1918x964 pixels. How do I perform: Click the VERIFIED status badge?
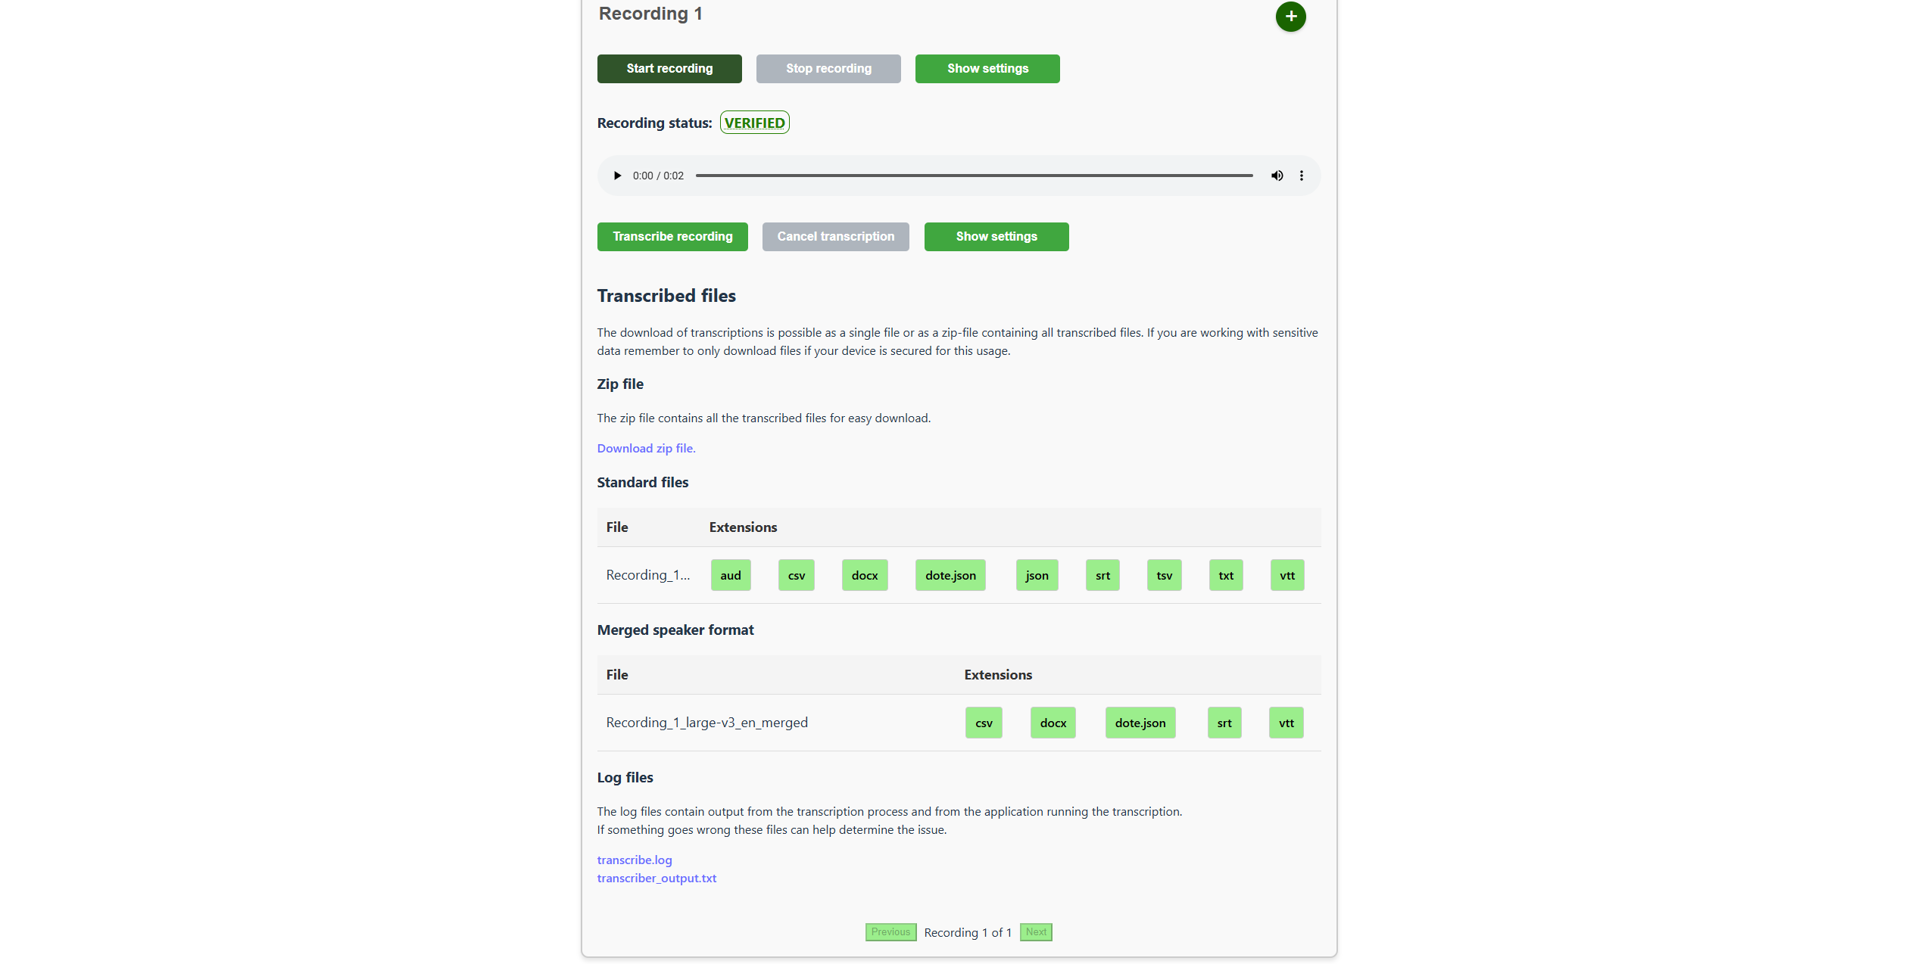click(754, 123)
